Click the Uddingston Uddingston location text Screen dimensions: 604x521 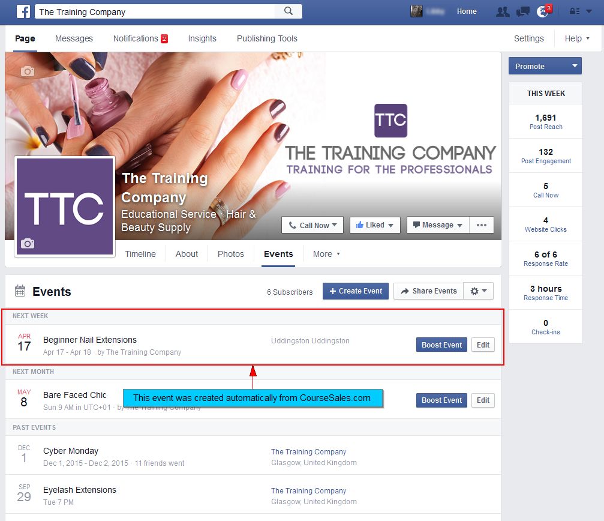(310, 341)
